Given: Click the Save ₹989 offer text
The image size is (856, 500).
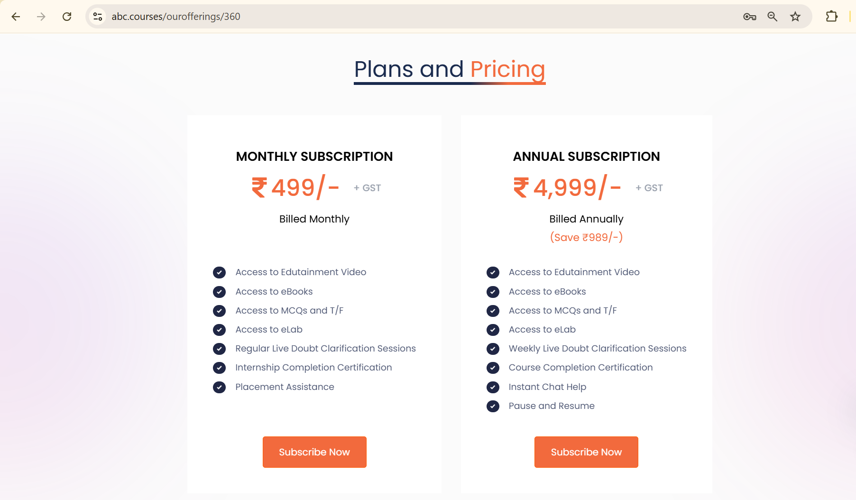Looking at the screenshot, I should 586,237.
